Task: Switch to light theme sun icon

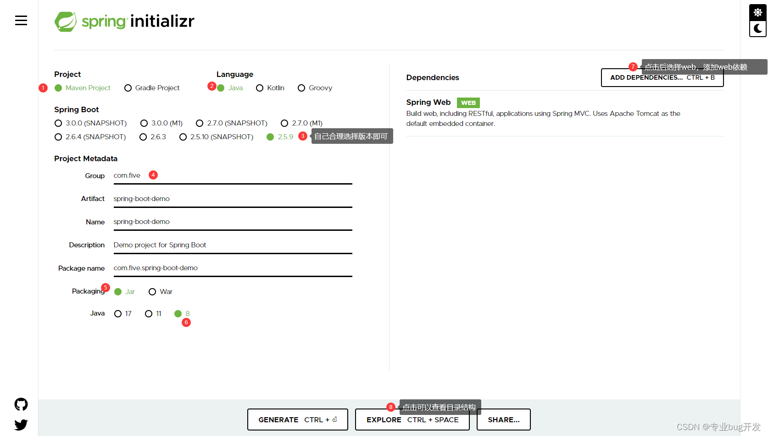Action: point(758,12)
